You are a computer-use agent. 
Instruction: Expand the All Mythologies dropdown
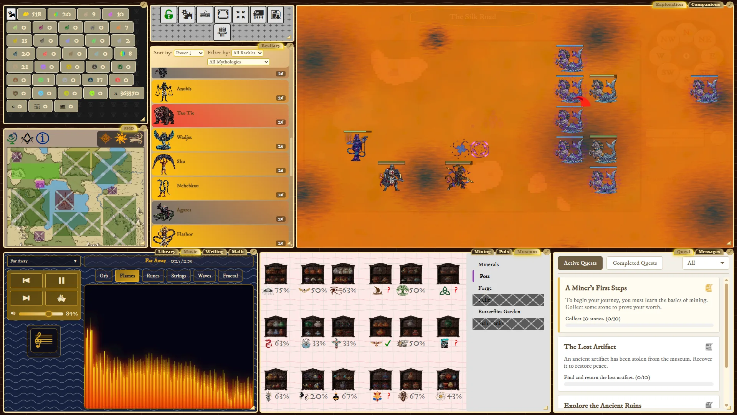(x=238, y=61)
